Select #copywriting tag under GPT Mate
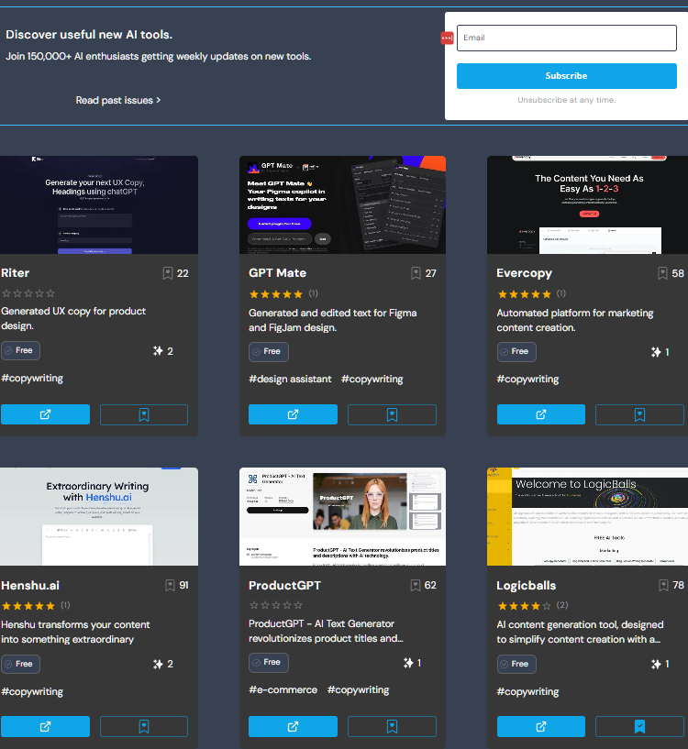This screenshot has height=749, width=688. [372, 380]
